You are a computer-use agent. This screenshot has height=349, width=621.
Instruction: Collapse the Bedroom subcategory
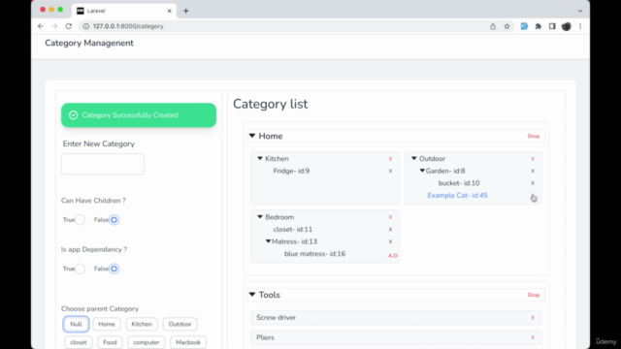(260, 217)
